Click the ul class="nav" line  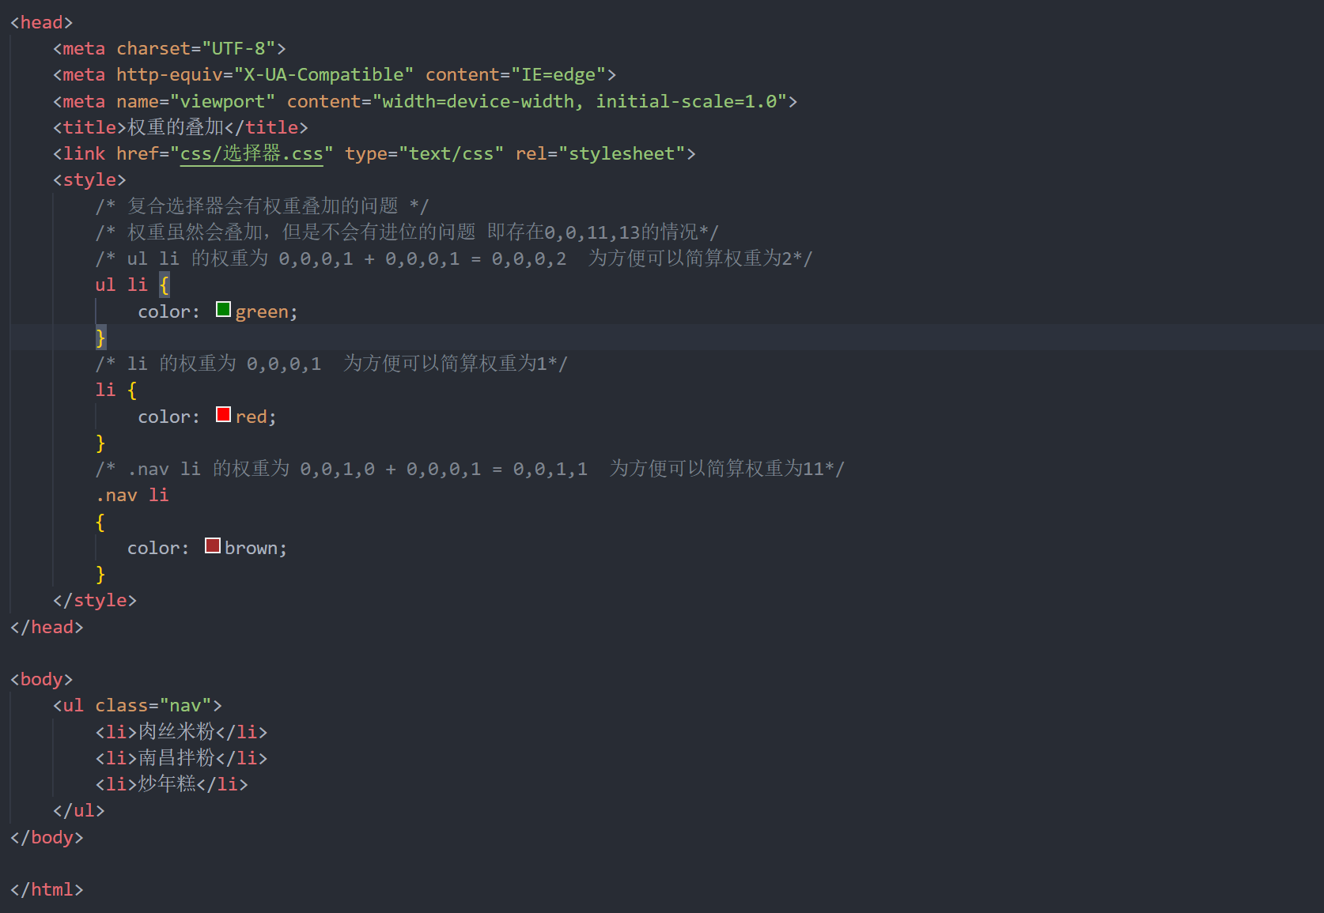138,706
